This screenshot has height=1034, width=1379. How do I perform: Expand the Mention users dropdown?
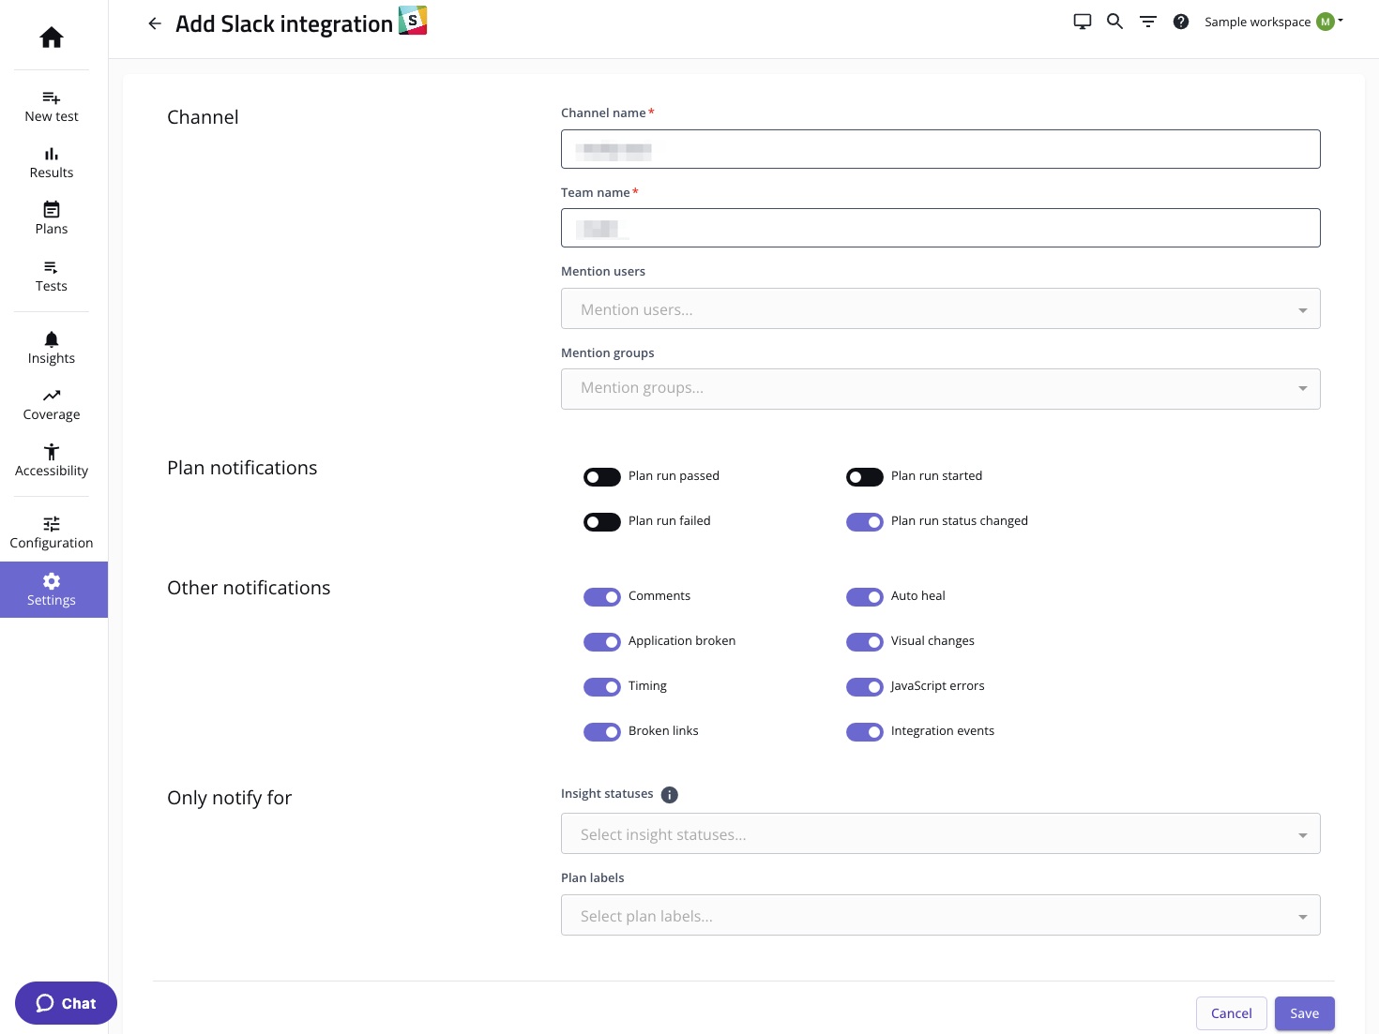point(940,309)
